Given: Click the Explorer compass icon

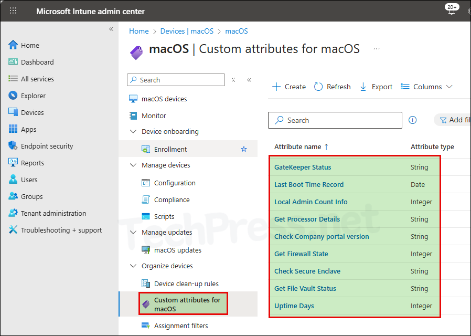Looking at the screenshot, I should pos(13,96).
